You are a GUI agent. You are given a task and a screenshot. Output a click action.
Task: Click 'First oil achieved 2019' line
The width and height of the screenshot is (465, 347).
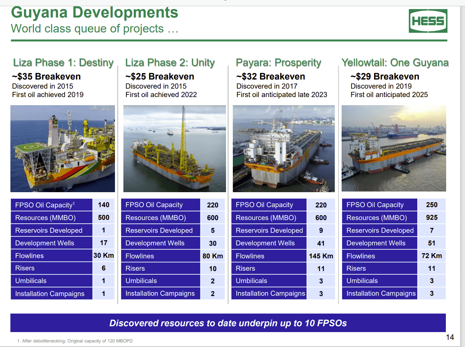pyautogui.click(x=48, y=95)
